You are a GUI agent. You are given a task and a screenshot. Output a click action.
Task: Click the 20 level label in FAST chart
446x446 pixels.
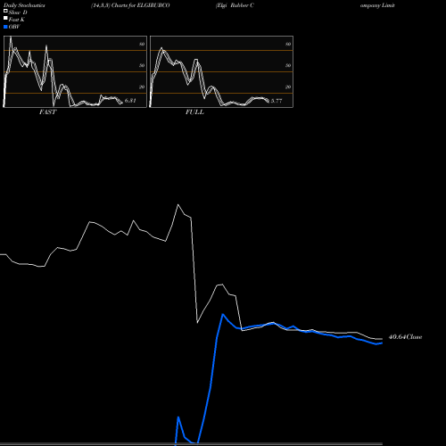[142, 87]
